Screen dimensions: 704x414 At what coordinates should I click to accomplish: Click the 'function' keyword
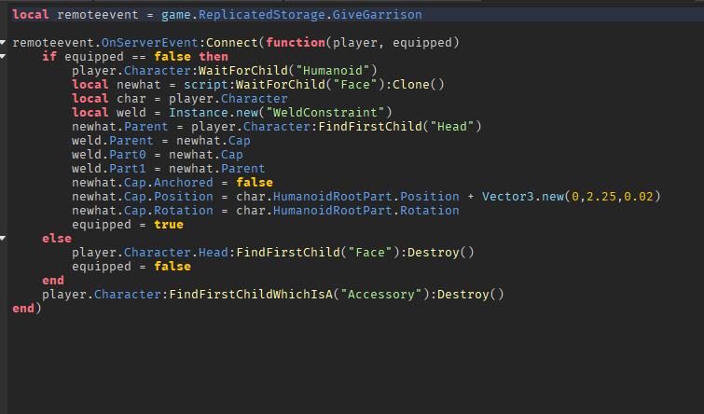point(296,43)
